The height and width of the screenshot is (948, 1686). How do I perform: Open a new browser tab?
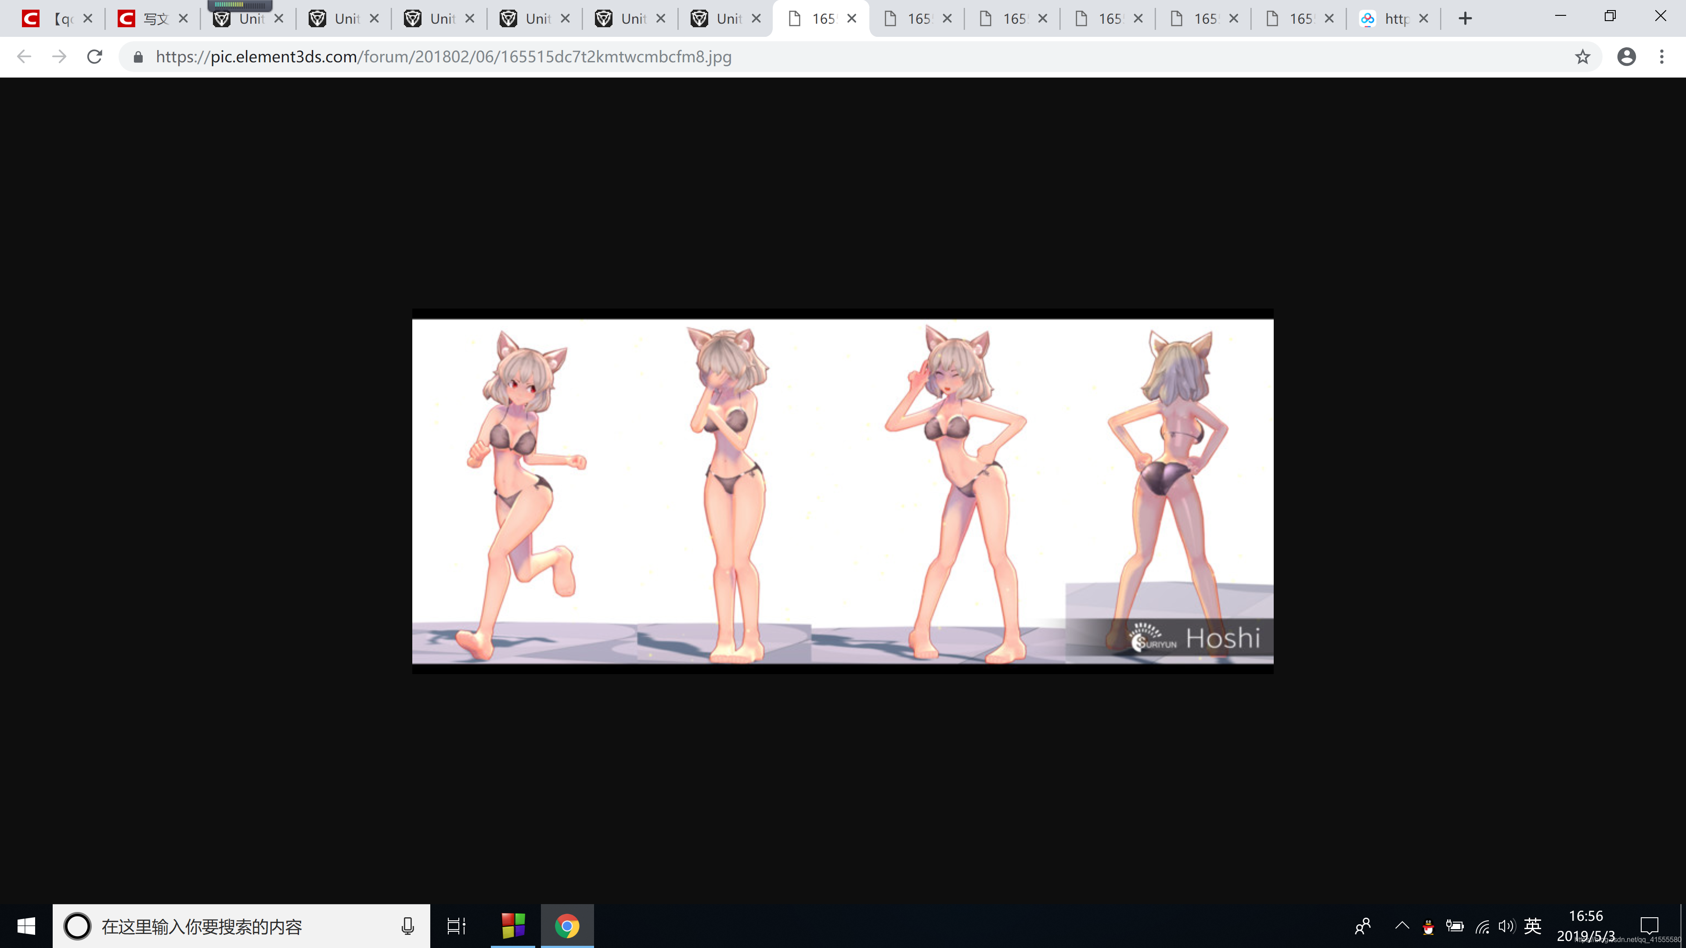[x=1465, y=18]
